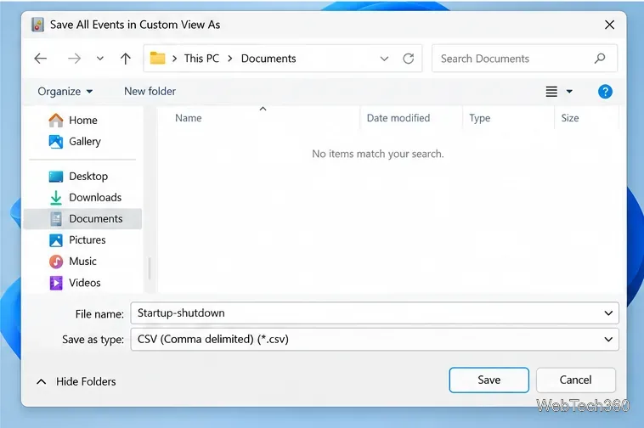Click the Documents page icon in sidebar
This screenshot has height=428, width=644.
click(56, 219)
